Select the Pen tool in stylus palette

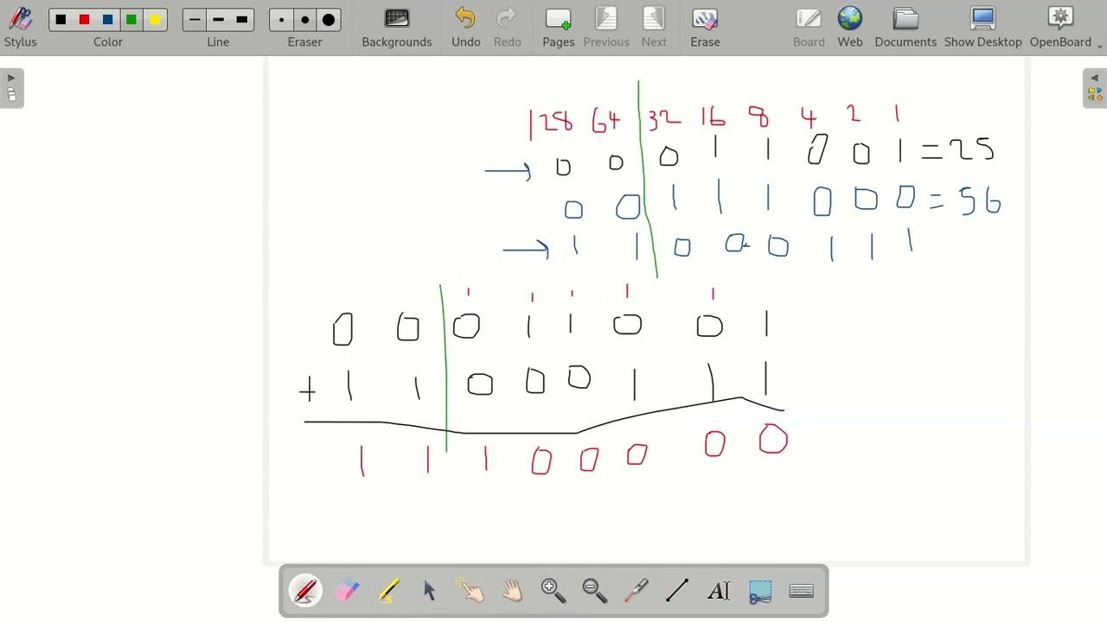point(305,591)
